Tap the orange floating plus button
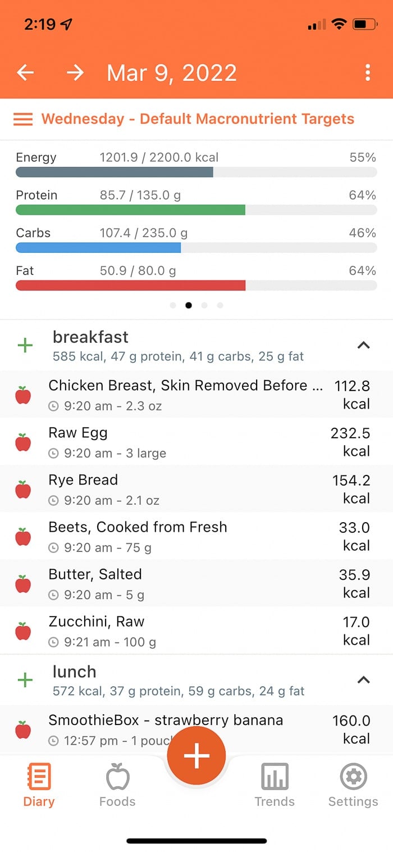Screen dimensions: 393x852 click(x=196, y=755)
